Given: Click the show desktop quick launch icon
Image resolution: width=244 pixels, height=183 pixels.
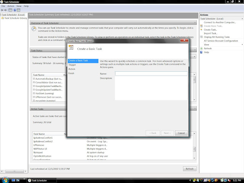Looking at the screenshot, I should pos(13,180).
